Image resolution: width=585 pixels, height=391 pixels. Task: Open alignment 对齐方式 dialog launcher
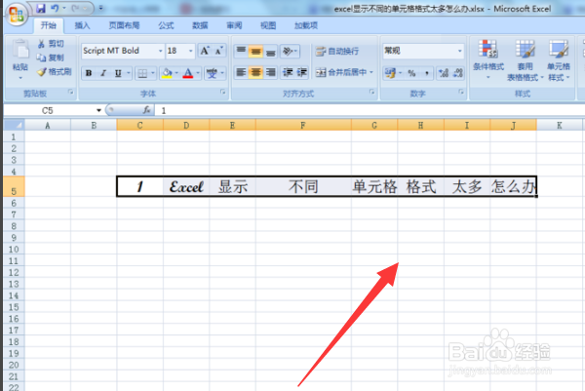[372, 92]
